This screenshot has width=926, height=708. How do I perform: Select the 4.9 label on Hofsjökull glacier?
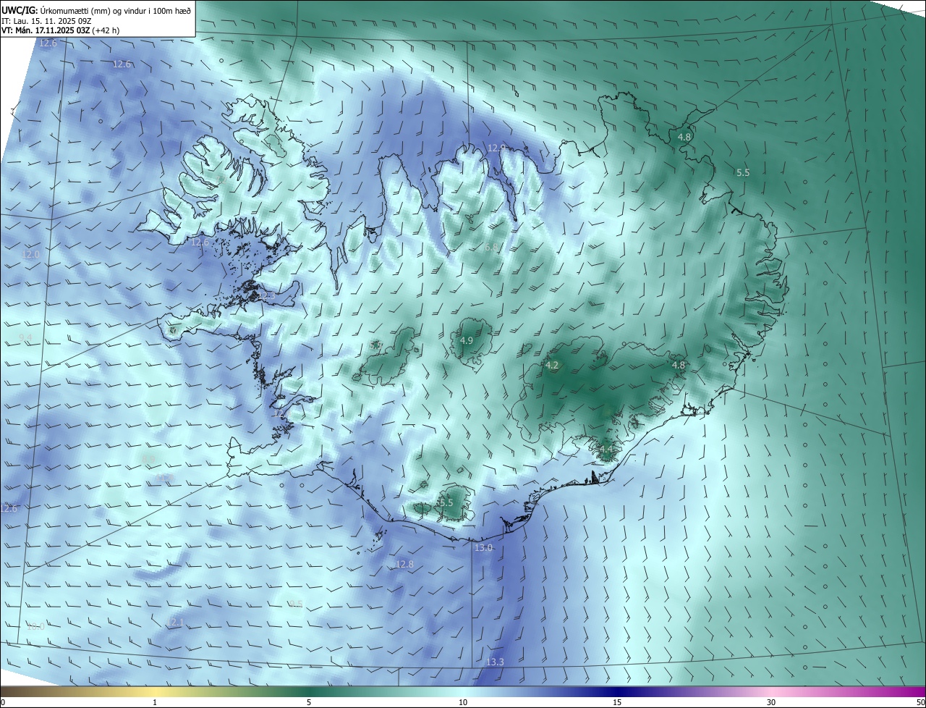[467, 340]
